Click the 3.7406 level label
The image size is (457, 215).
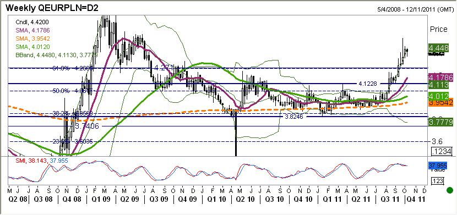pos(87,126)
